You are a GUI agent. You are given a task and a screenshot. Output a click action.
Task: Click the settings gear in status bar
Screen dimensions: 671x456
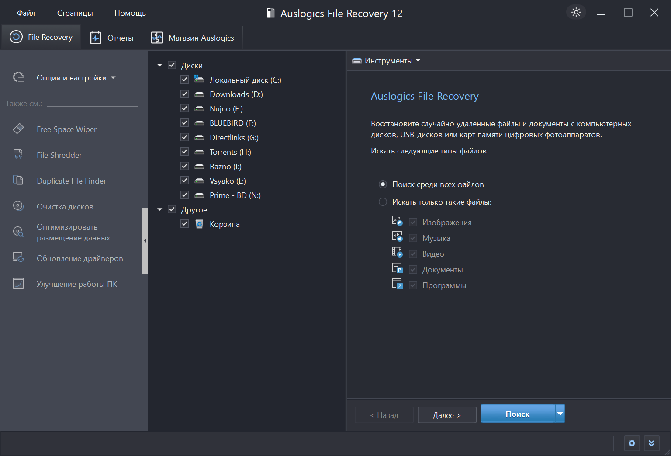pos(632,443)
